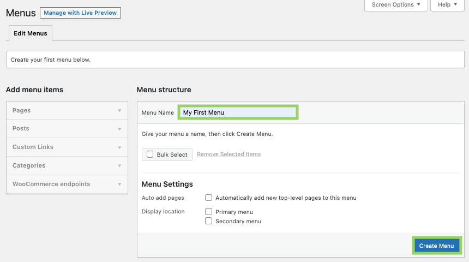469x262 pixels.
Task: Click the Menus page heading
Action: point(21,13)
